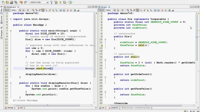
Task: Select Source view in MainApp.java editor
Action: pos(7,10)
